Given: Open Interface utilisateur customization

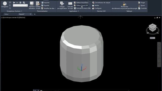Looking at the screenshot, I should coord(32,5).
